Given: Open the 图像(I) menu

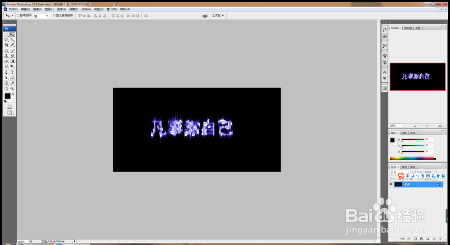Looking at the screenshot, I should (x=37, y=9).
